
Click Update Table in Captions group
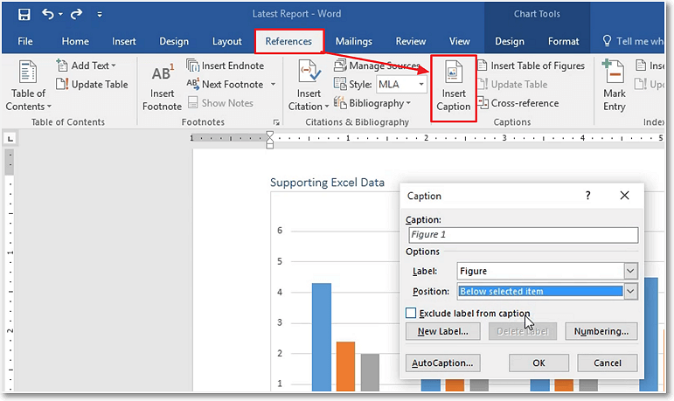point(513,84)
